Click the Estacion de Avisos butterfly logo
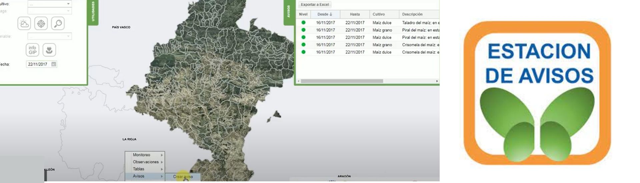Viewport: 640px width, 183px height. (x=537, y=92)
